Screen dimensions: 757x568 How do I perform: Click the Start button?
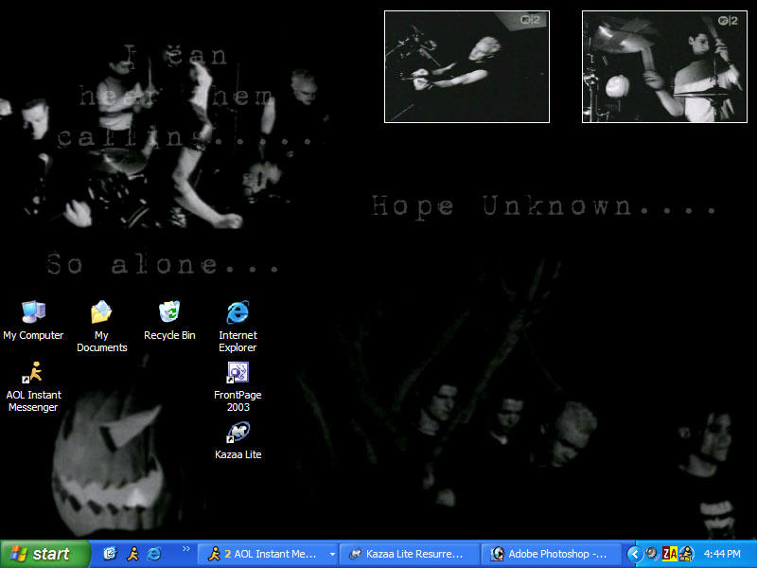coord(44,554)
